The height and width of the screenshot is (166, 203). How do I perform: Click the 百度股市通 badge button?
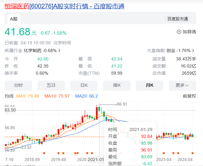pyautogui.click(x=178, y=19)
